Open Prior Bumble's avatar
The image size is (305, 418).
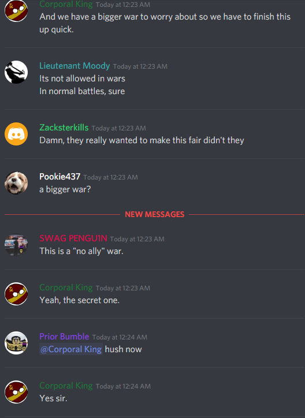(x=16, y=343)
